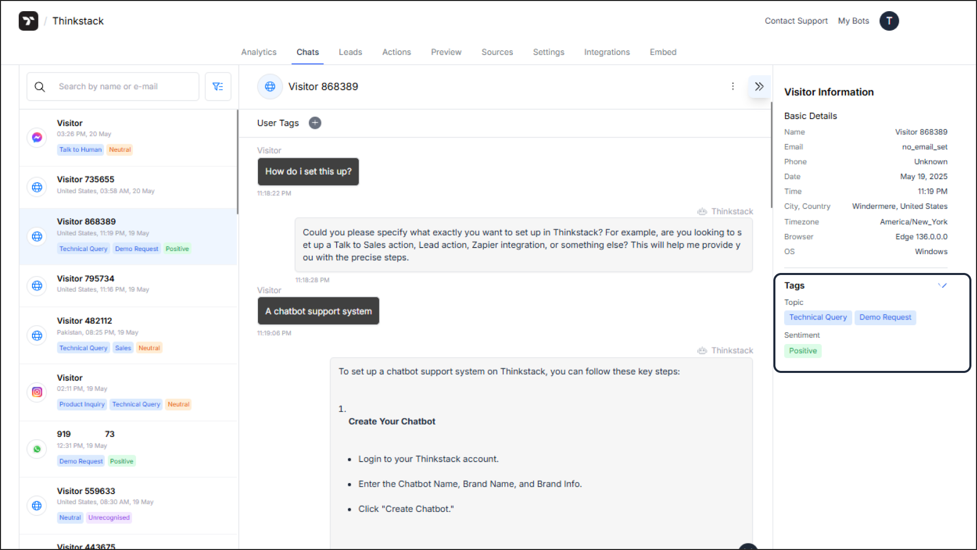Open the Visitor 795734 conversation
The height and width of the screenshot is (550, 977).
pyautogui.click(x=128, y=286)
